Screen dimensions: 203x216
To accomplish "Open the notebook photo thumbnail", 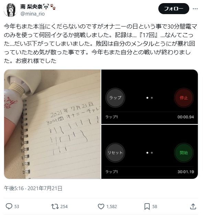I will point(52,124).
